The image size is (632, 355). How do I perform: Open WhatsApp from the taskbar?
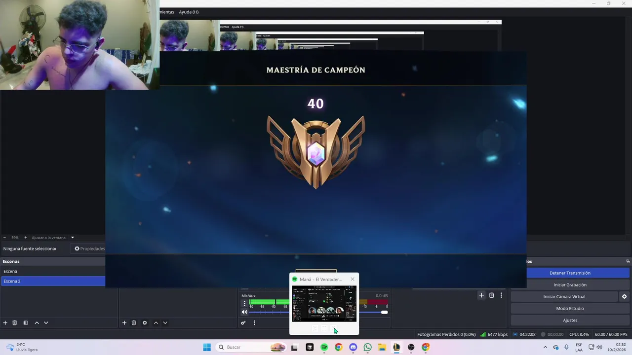click(367, 347)
